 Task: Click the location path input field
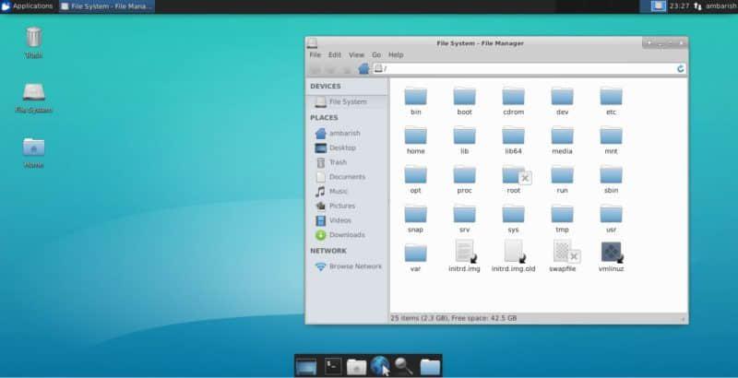point(526,68)
